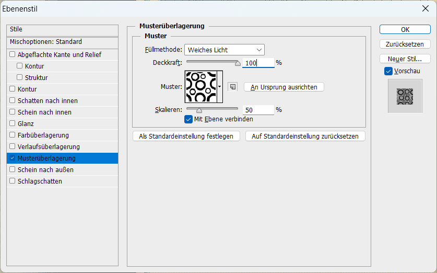Click the circles pattern thumbnail
The image size is (437, 273).
[x=201, y=87]
